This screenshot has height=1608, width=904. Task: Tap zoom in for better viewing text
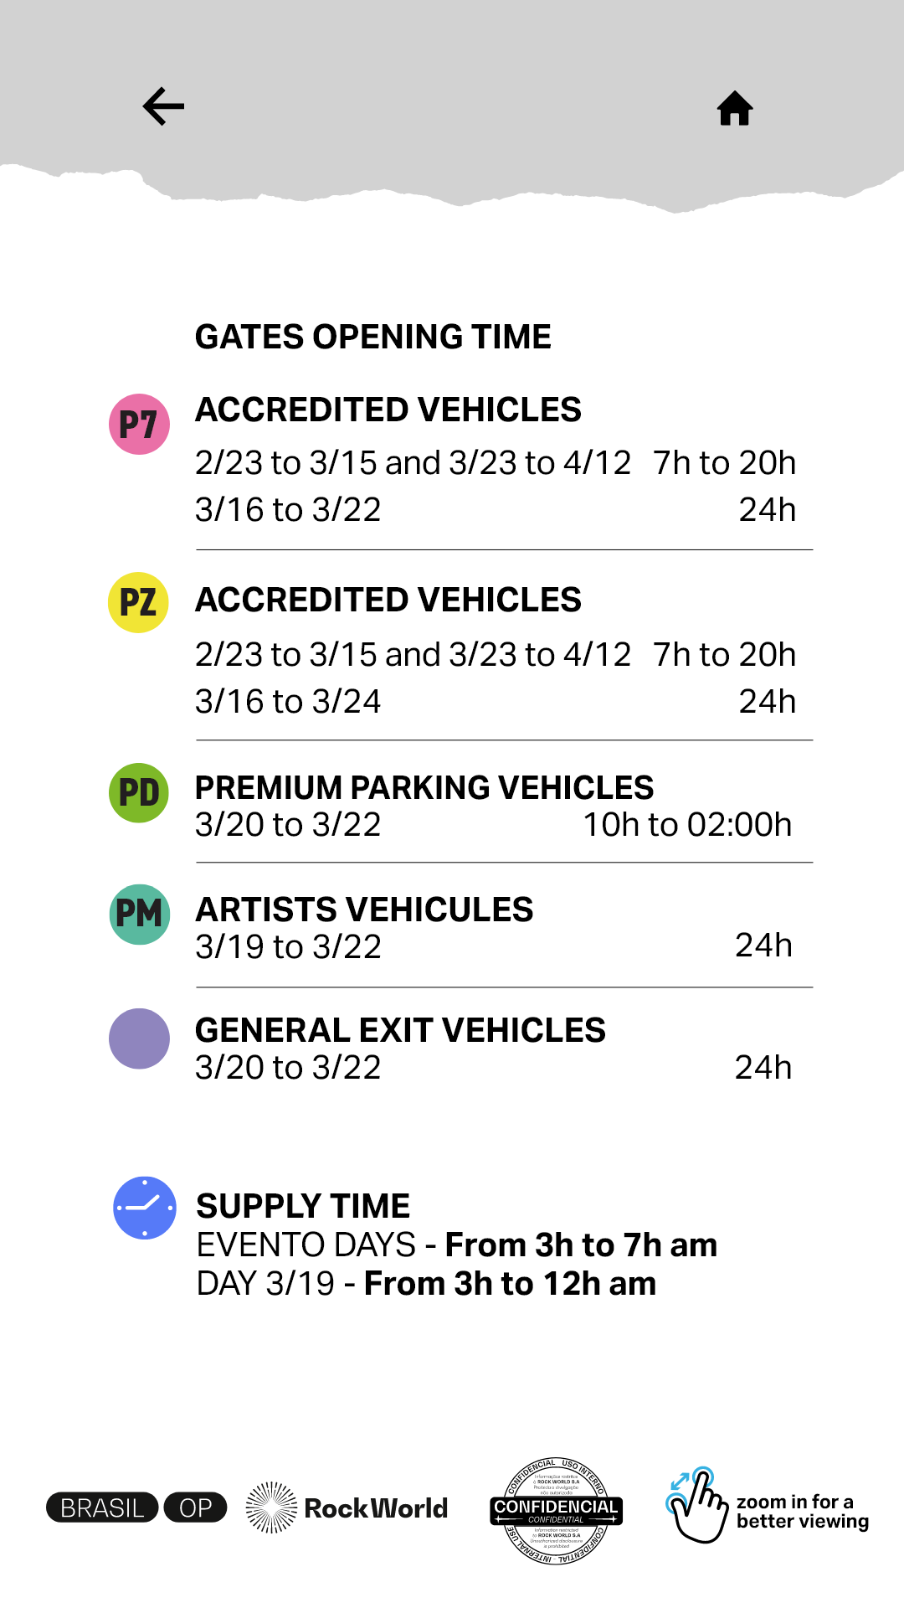coord(803,1512)
